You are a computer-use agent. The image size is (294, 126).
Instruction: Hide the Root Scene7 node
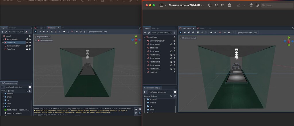[175, 69]
